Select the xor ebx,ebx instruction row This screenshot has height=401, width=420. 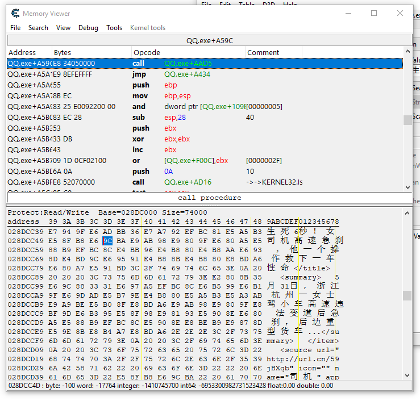tap(205, 139)
